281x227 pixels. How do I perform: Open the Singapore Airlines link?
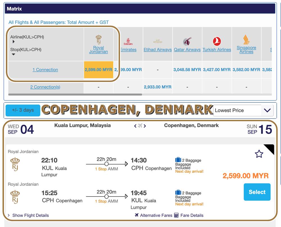[246, 50]
